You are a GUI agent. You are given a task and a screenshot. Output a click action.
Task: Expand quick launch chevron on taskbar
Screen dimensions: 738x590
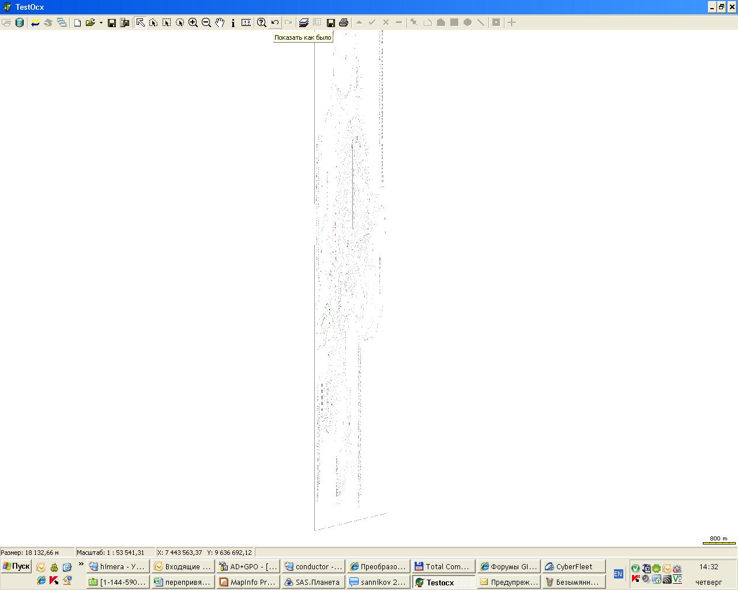click(x=81, y=565)
